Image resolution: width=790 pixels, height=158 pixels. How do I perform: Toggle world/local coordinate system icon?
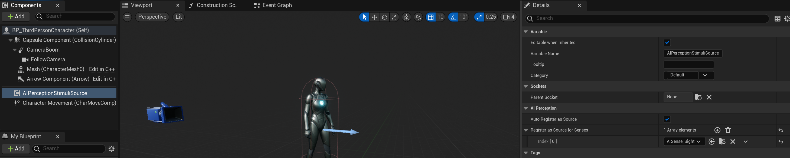click(406, 17)
